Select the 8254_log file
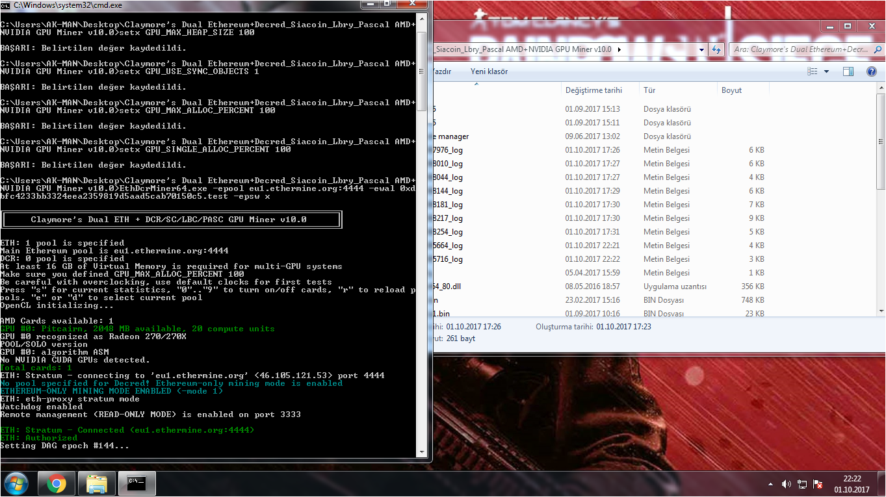Screen dimensions: 886x497 coord(448,232)
